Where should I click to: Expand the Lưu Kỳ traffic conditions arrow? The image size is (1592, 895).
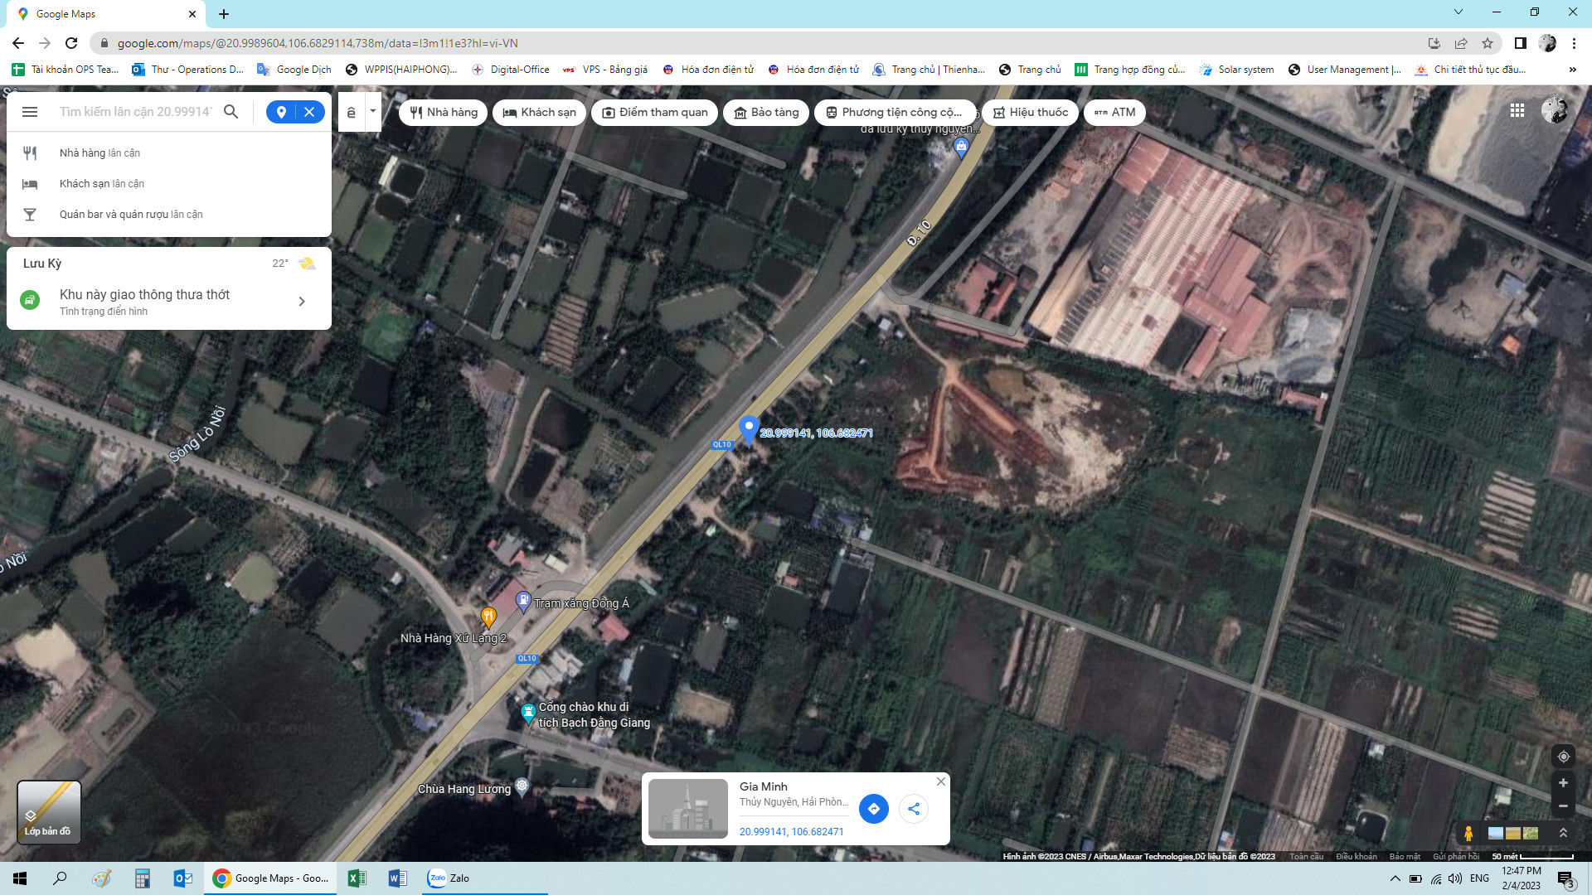[302, 302]
